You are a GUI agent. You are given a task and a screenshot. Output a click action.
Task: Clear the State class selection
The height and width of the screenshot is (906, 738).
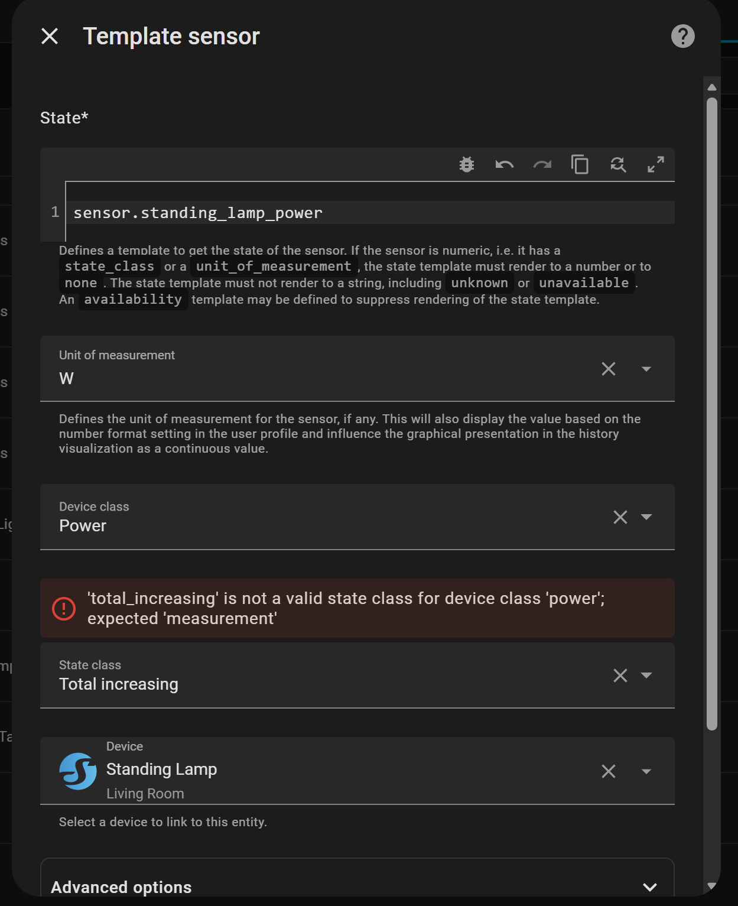(620, 676)
